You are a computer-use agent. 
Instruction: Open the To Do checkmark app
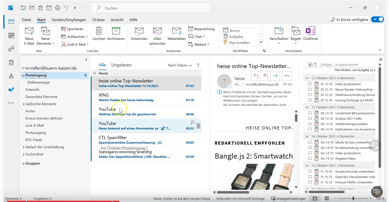[11, 89]
